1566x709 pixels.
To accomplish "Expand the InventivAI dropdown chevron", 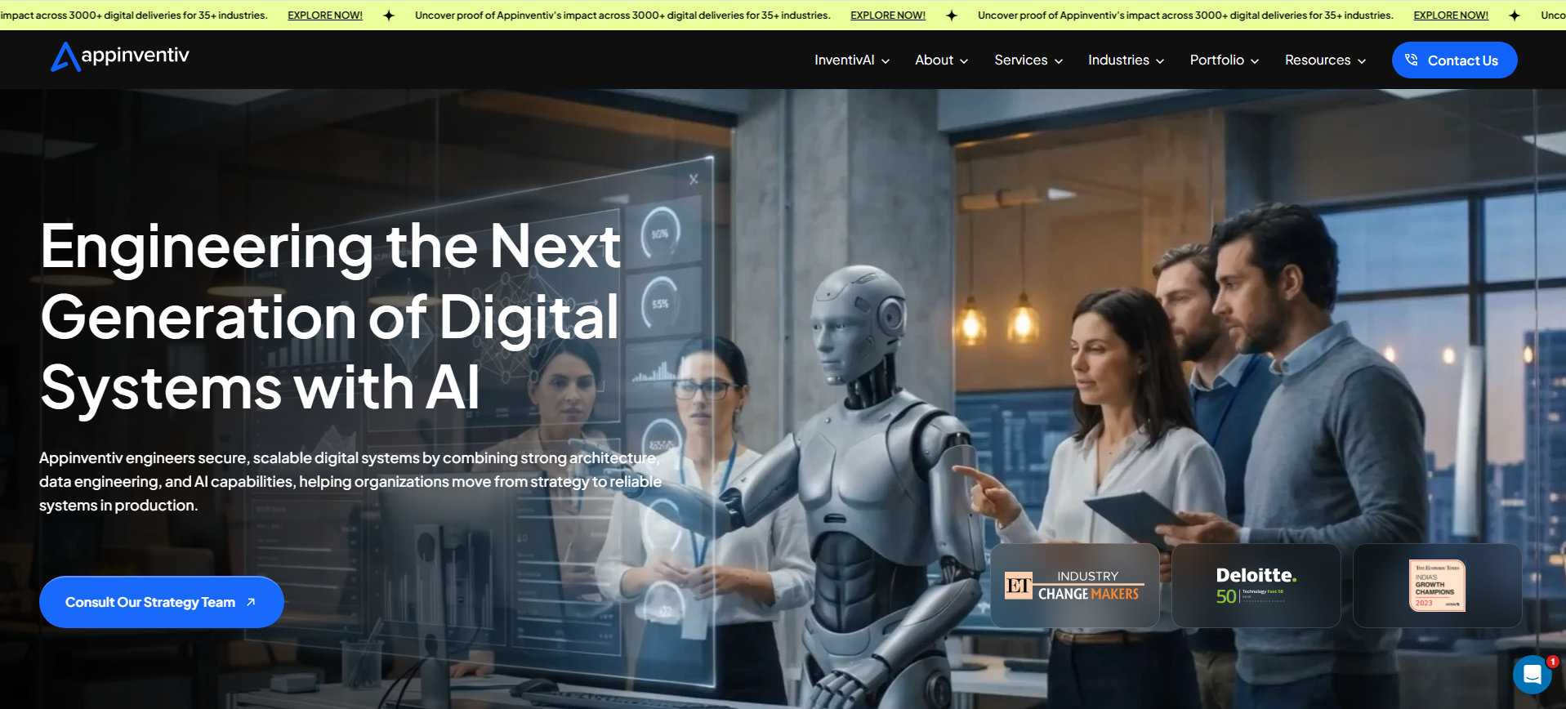I will pos(886,61).
